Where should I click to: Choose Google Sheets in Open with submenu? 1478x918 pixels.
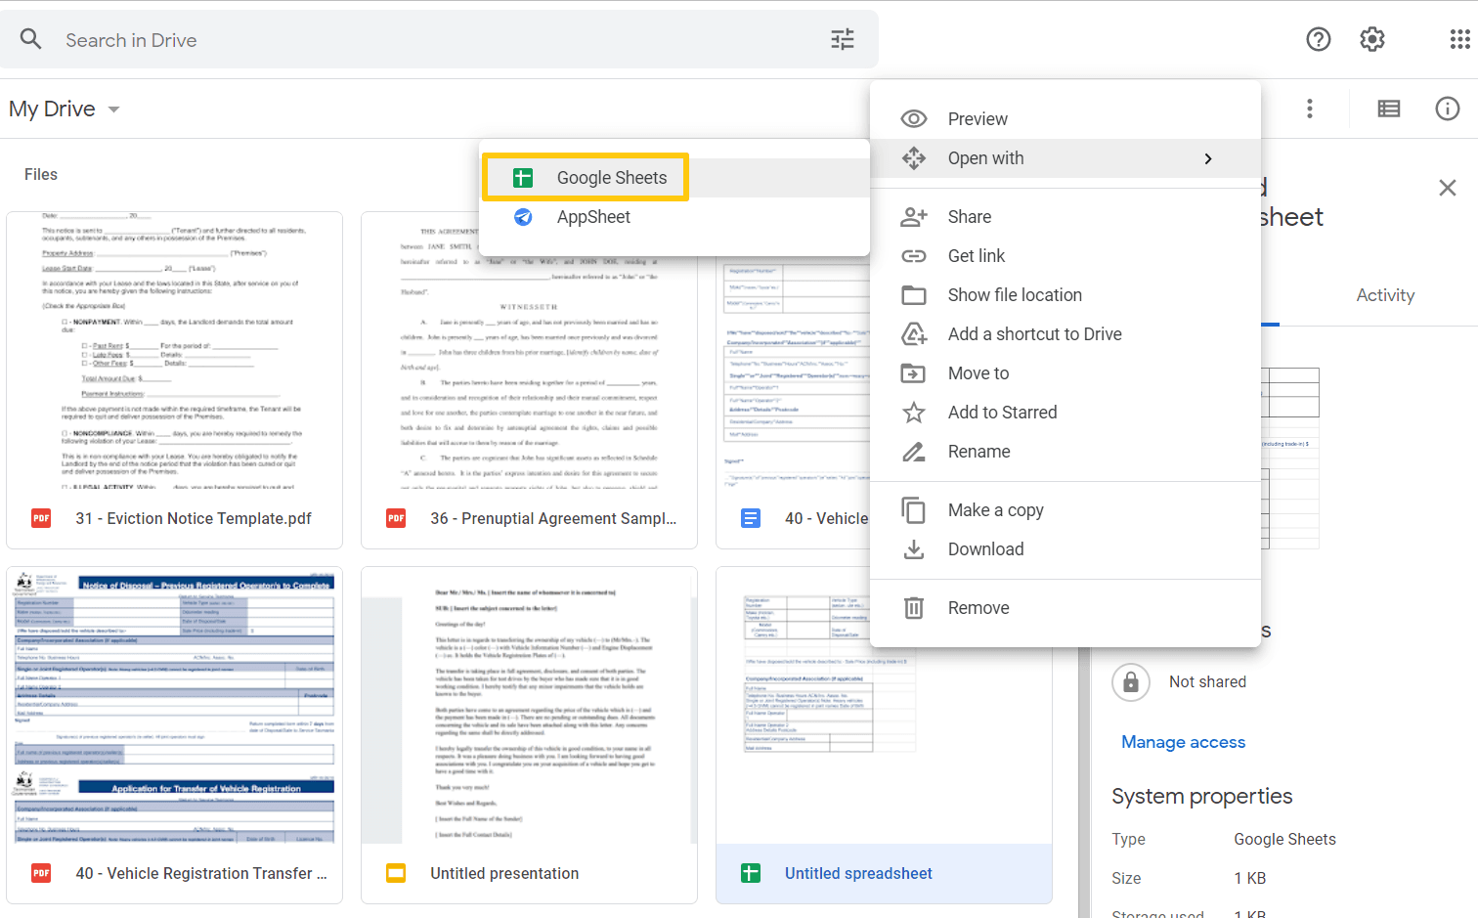pos(674,178)
